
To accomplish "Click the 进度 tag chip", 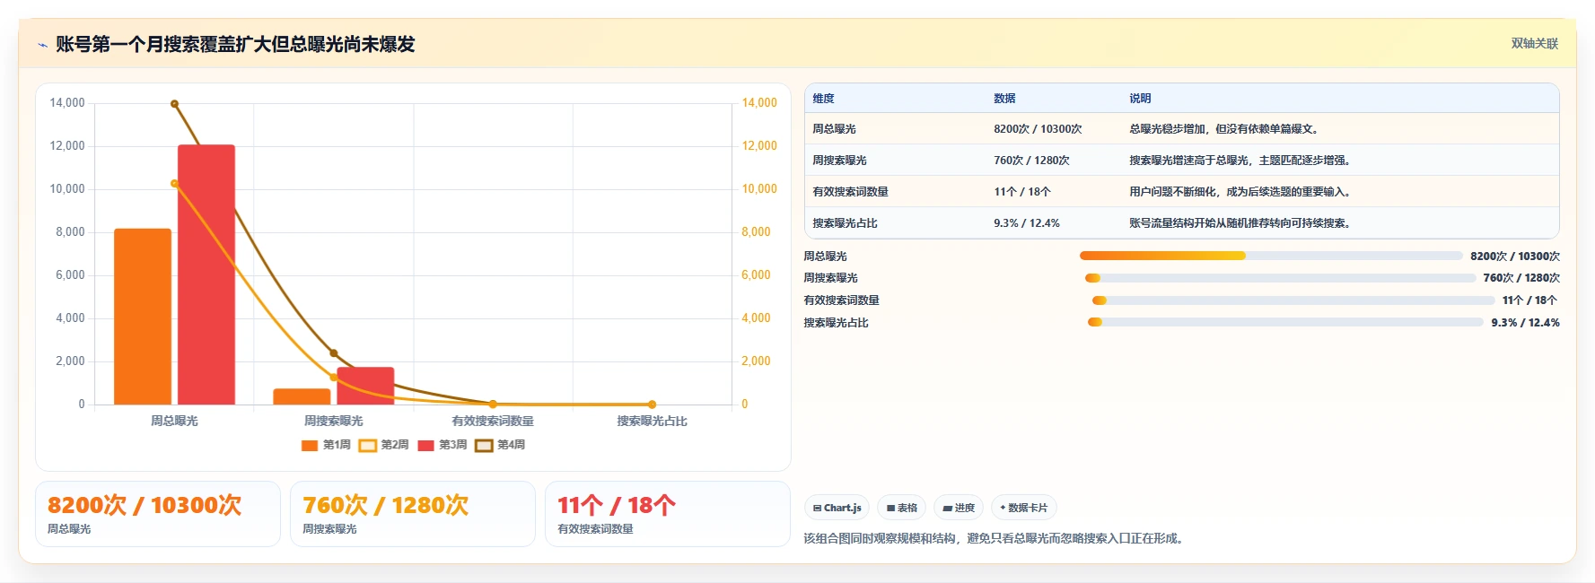I will tap(959, 508).
